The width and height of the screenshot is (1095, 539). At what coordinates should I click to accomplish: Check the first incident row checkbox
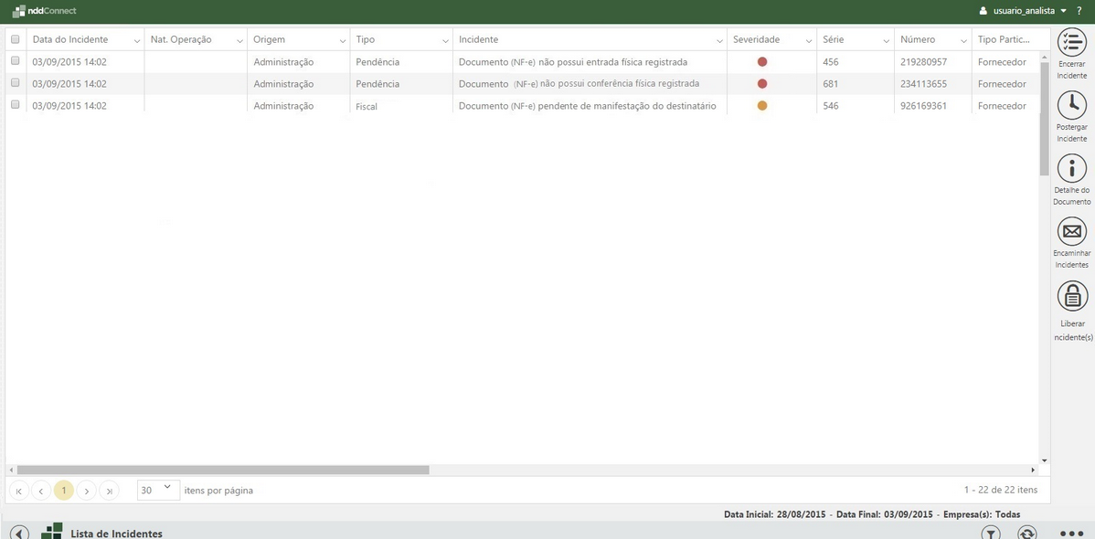[x=15, y=61]
